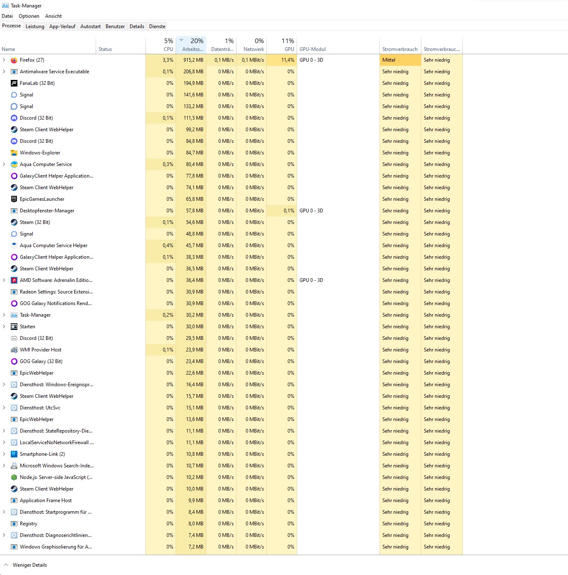568x575 pixels.
Task: Switch to the App-Verlauf tab
Action: [x=62, y=26]
